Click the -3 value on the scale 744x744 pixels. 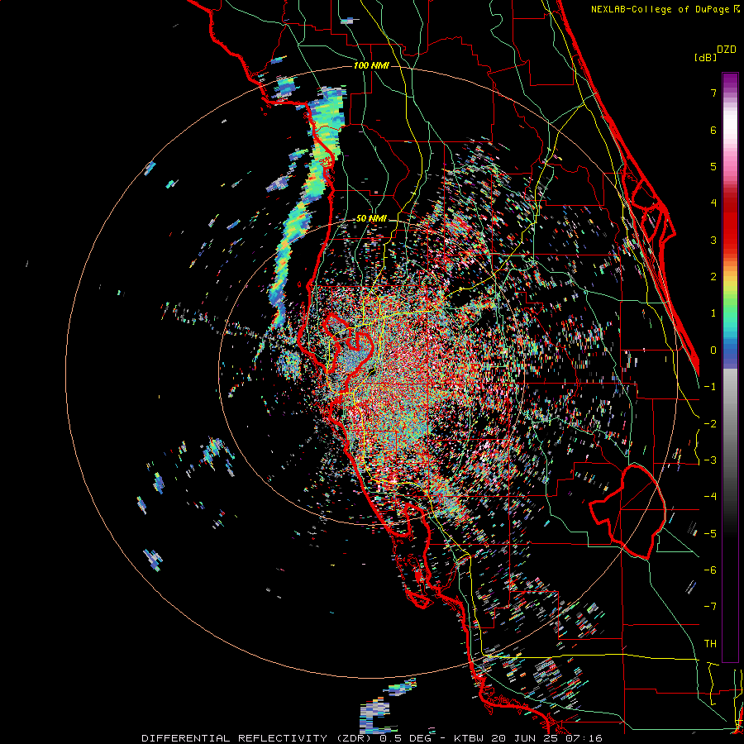[x=710, y=460]
